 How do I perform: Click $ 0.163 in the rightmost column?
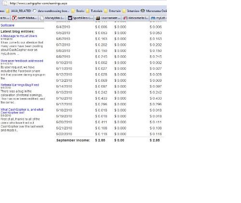click(156, 39)
